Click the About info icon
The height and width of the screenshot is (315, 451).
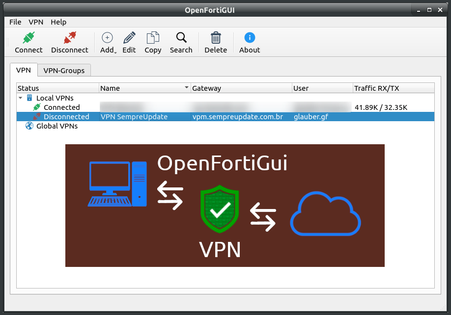click(250, 38)
